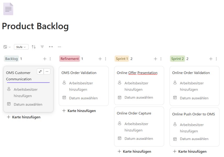Image resolution: width=224 pixels, height=157 pixels.
Task: Click plus icon next to Backlog column
Action: click(x=45, y=59)
